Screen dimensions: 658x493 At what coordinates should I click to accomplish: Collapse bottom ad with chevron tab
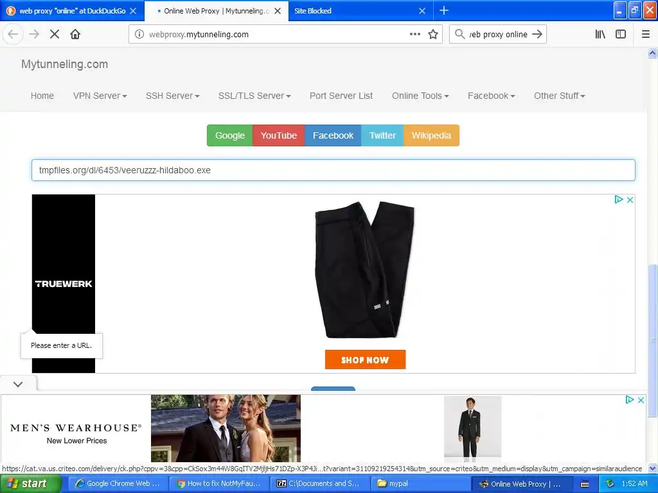(18, 384)
